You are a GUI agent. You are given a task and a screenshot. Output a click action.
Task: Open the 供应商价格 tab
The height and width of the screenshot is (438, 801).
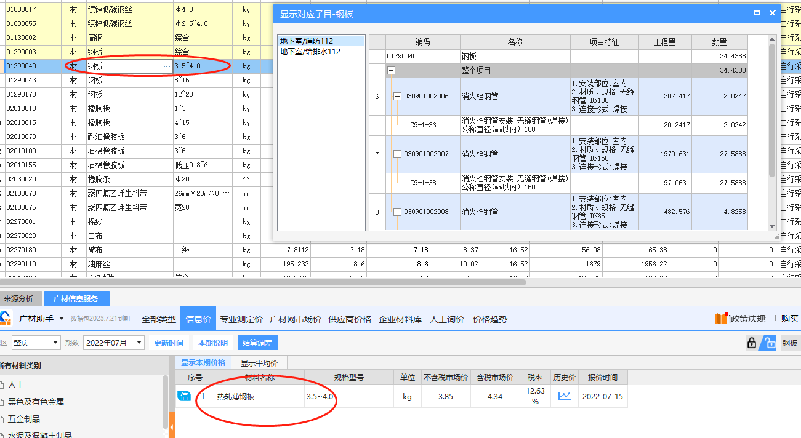pos(350,319)
